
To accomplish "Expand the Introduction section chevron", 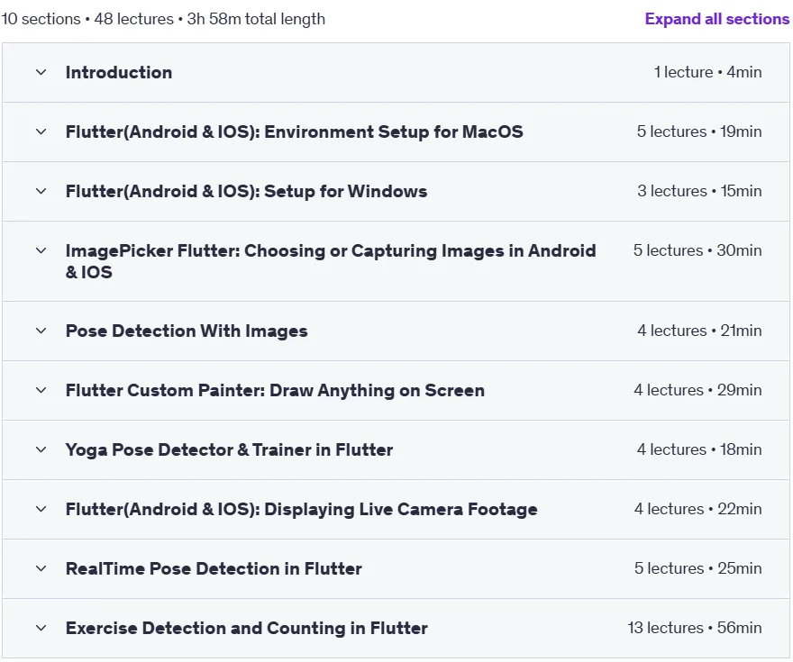I will pos(41,72).
